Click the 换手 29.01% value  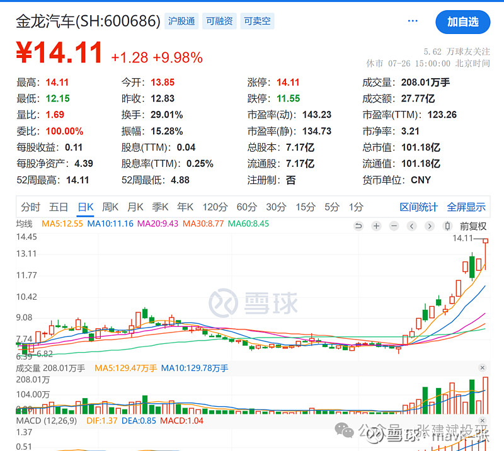tap(167, 115)
